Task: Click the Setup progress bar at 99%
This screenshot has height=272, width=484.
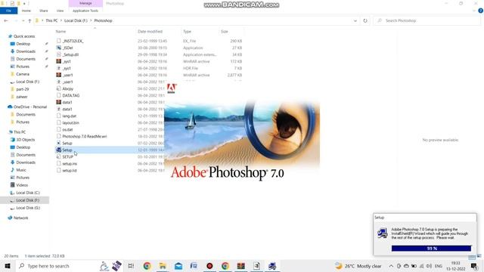Action: click(x=431, y=249)
